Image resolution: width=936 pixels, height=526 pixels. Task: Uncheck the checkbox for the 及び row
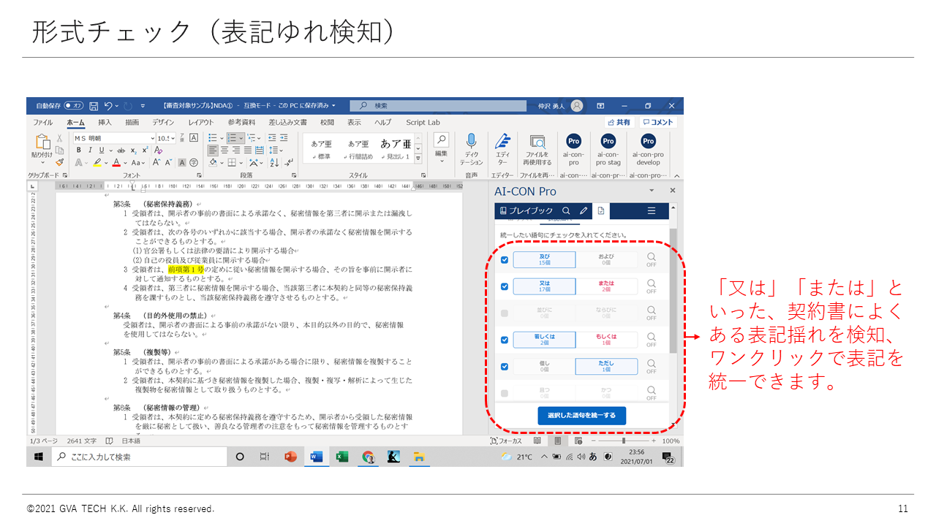(505, 260)
